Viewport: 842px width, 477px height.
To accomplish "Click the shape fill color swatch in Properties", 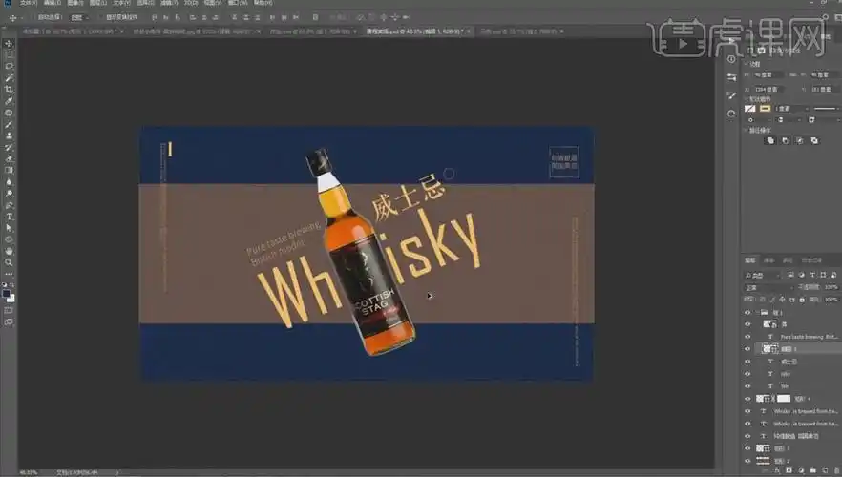I will pyautogui.click(x=749, y=109).
